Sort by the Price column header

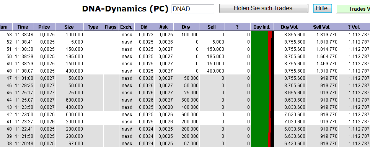[x=45, y=27]
